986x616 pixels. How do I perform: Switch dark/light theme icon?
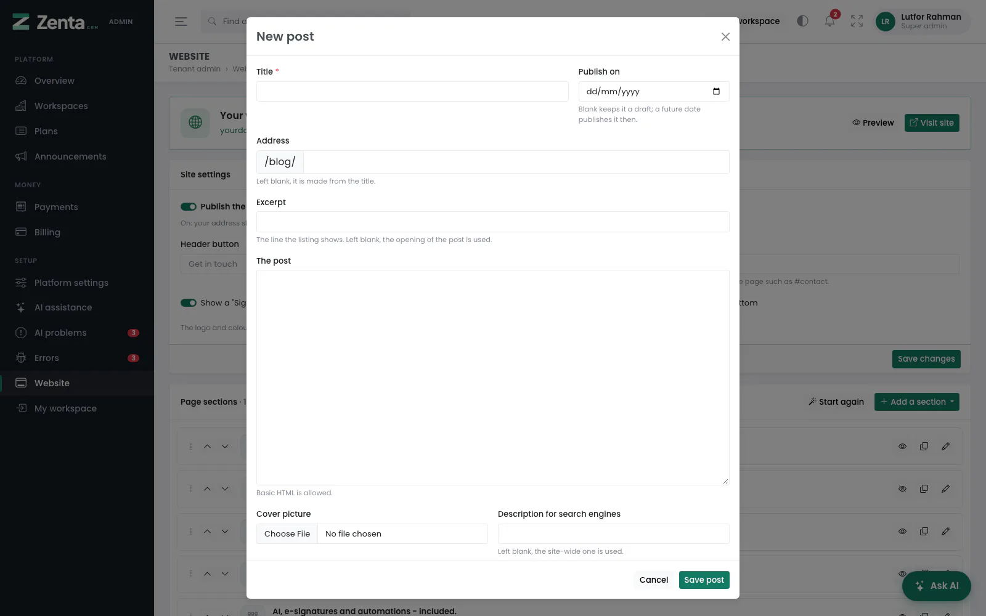coord(802,21)
